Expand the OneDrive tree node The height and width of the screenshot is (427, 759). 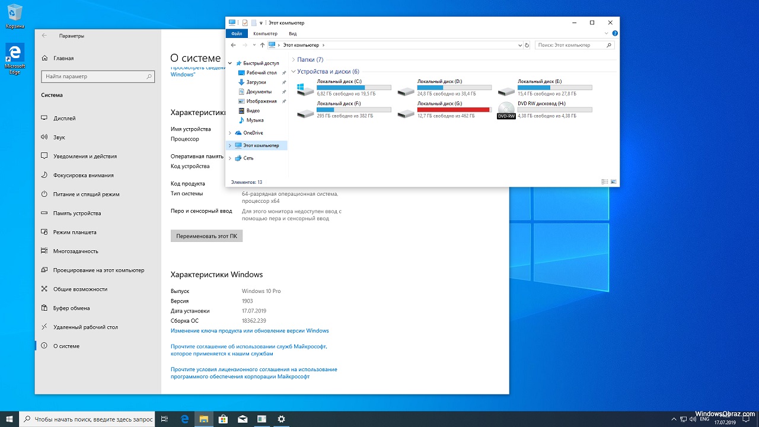[x=230, y=133]
